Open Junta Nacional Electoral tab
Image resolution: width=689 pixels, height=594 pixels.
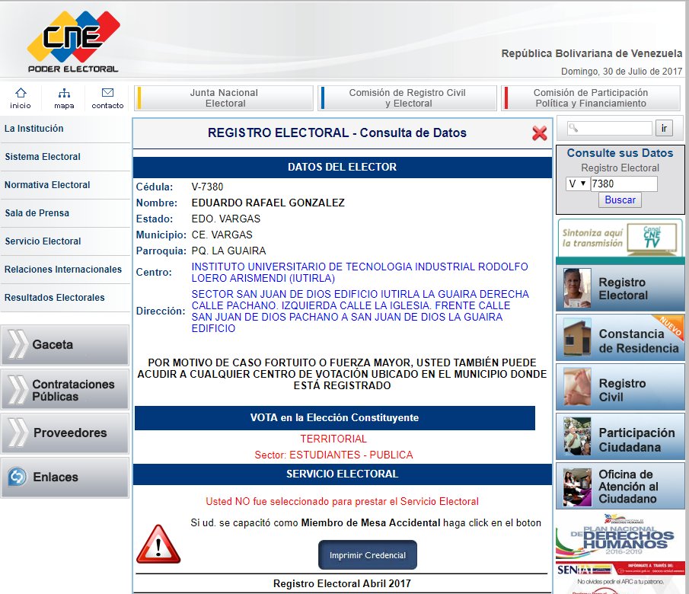(x=224, y=97)
